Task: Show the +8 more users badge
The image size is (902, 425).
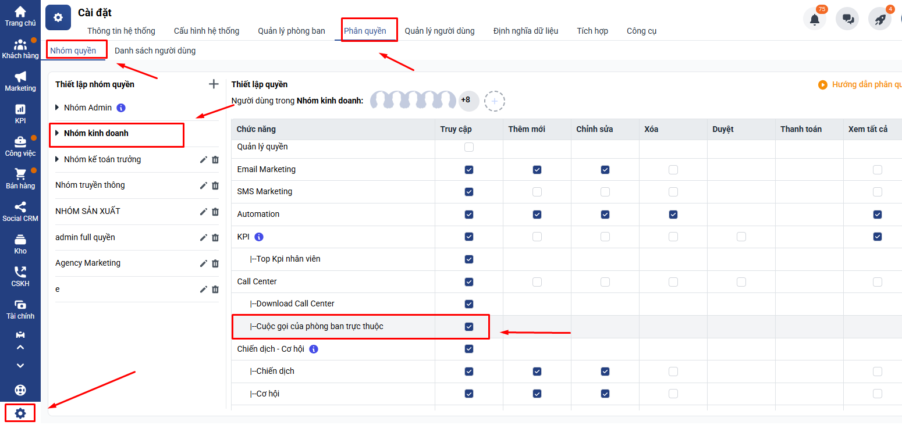Action: pos(468,101)
